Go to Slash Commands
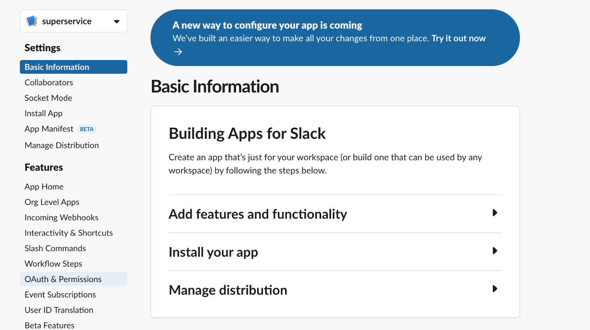590x330 pixels. coord(55,249)
